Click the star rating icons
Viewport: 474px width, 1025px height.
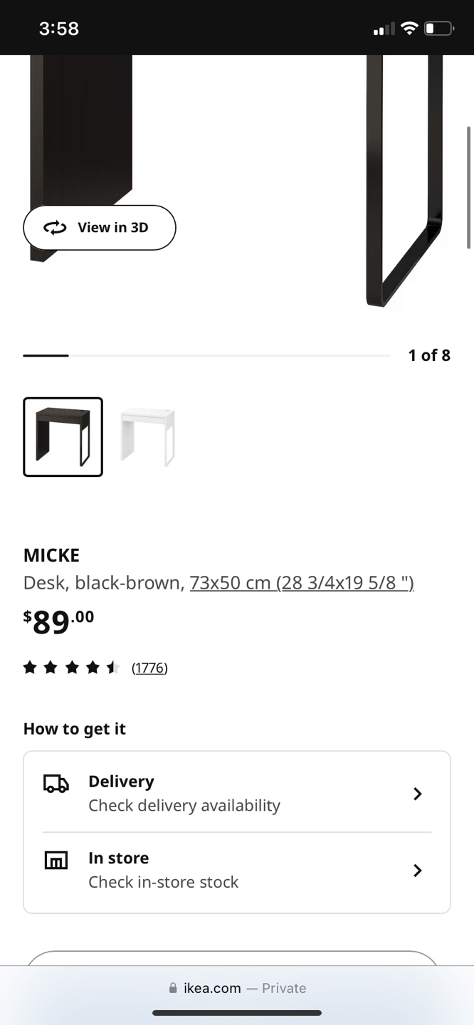coord(71,668)
